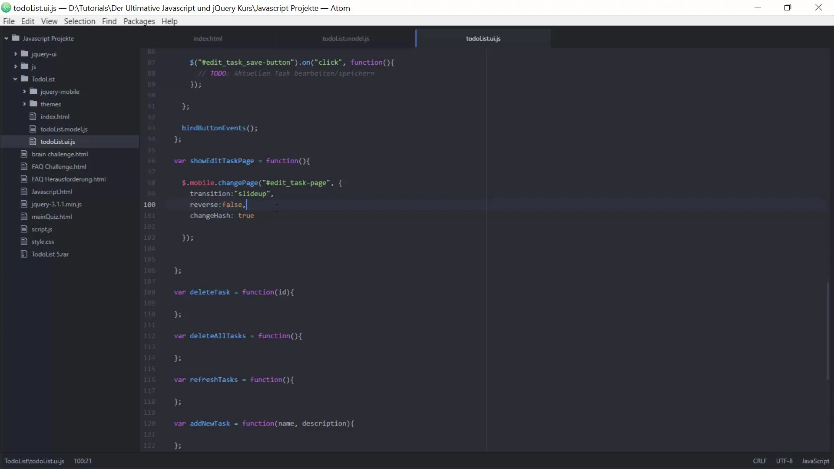This screenshot has height=469, width=834.
Task: Click file icon next to todoList.model.js in tree
Action: [33, 129]
